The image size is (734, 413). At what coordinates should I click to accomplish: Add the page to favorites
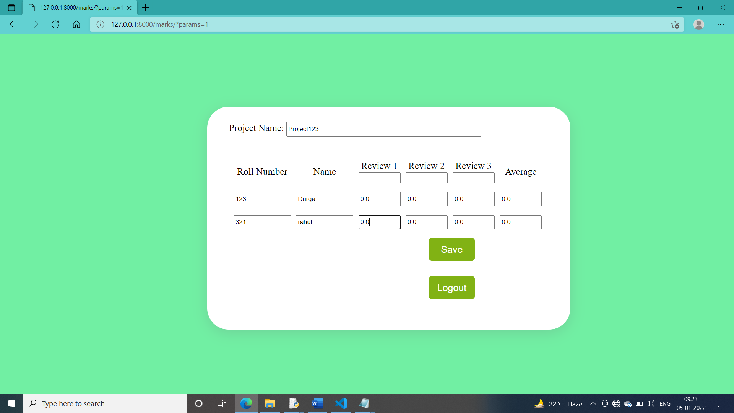(675, 24)
